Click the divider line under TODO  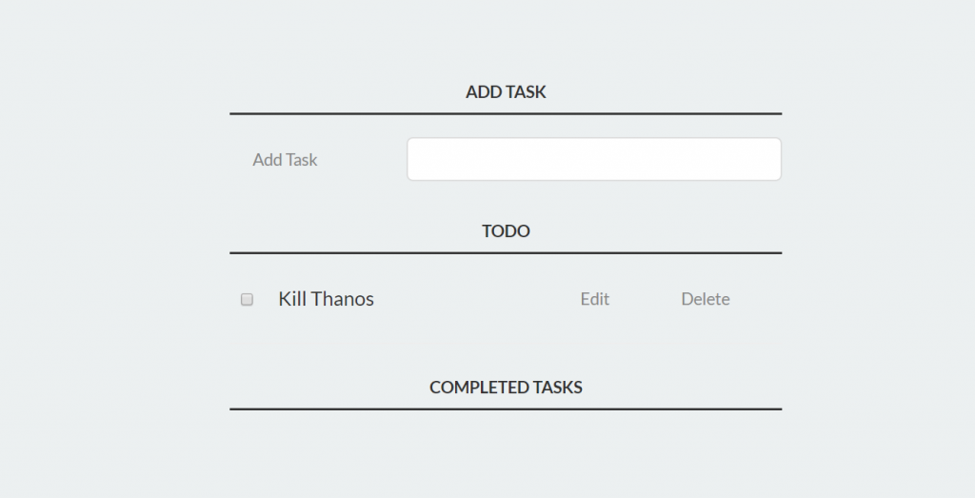[x=506, y=253]
